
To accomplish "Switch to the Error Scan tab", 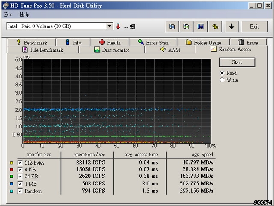I will pyautogui.click(x=153, y=42).
